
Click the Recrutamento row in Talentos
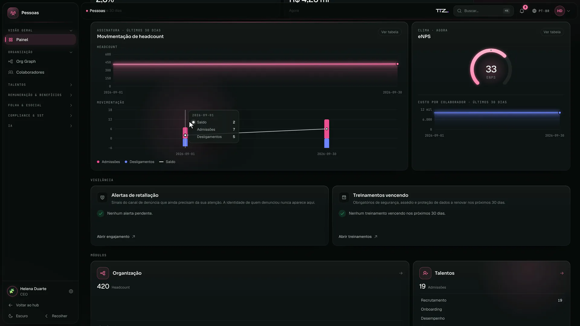coord(491,300)
